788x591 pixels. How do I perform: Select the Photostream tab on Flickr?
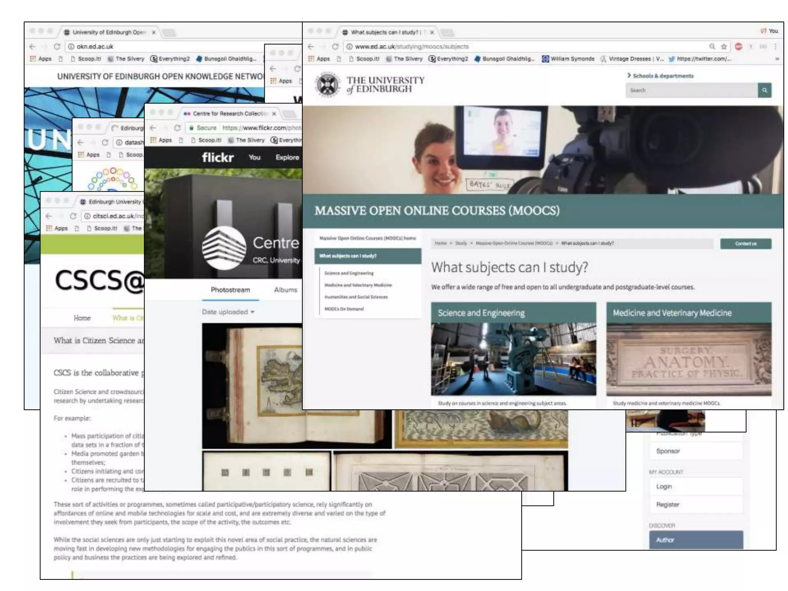click(x=230, y=290)
